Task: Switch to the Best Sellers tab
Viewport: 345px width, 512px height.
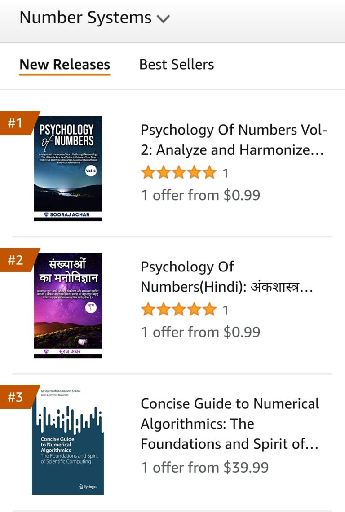Action: (x=177, y=65)
